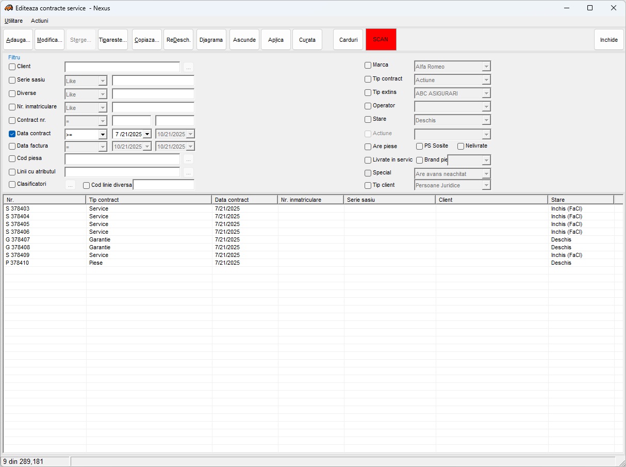
Task: Click the browse button next to Client field
Action: tap(188, 67)
